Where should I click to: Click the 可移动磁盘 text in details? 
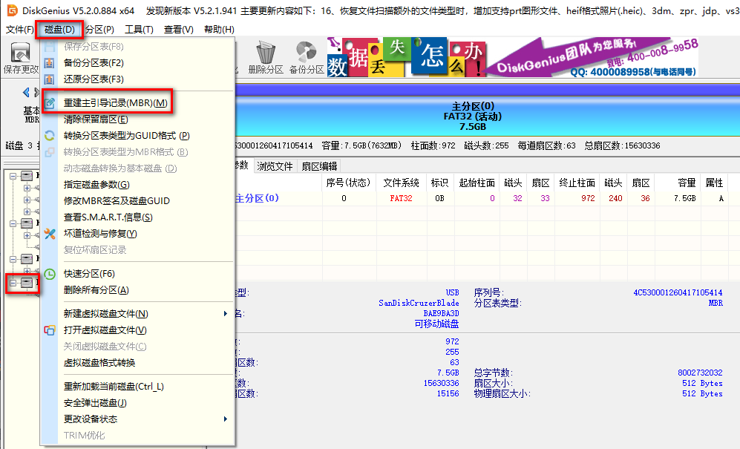coord(436,324)
